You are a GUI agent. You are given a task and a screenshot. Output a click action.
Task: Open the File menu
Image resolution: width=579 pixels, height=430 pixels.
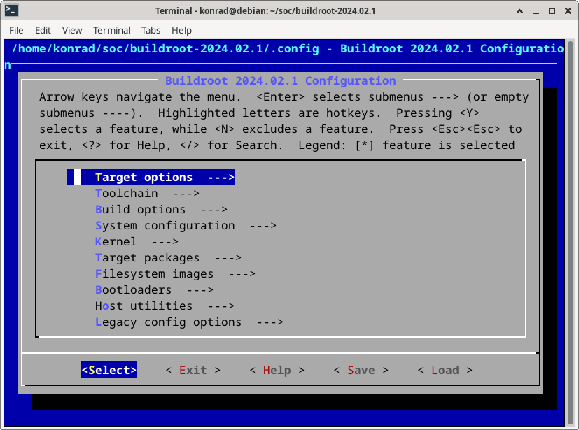pos(16,30)
